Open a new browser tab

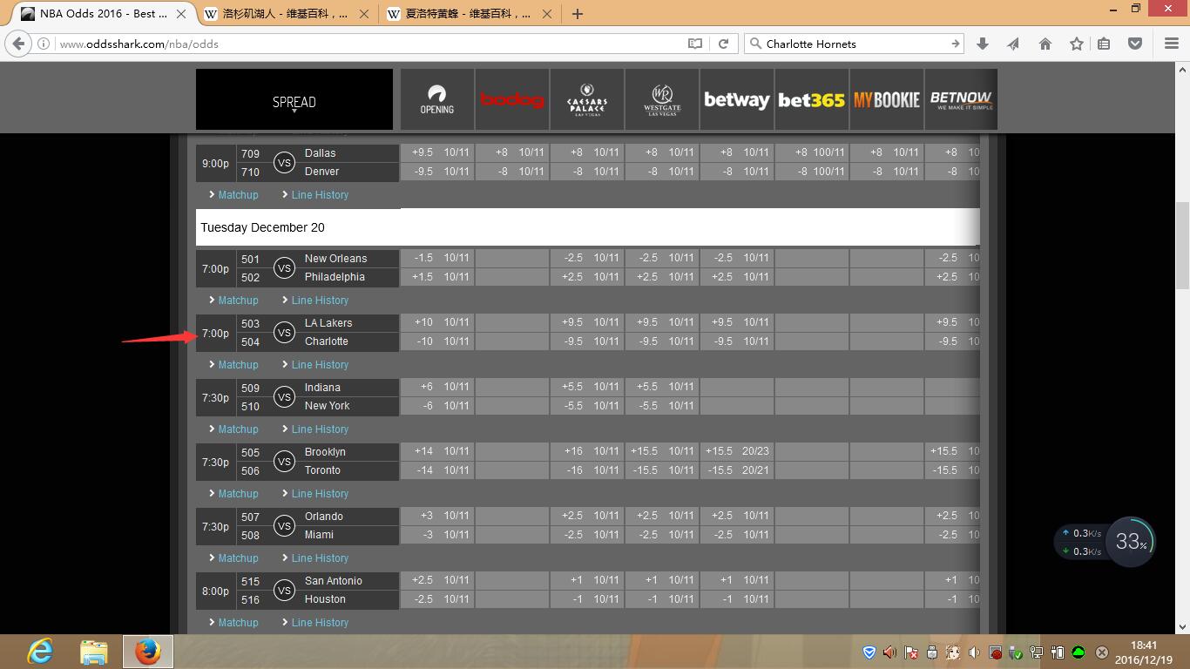coord(577,14)
